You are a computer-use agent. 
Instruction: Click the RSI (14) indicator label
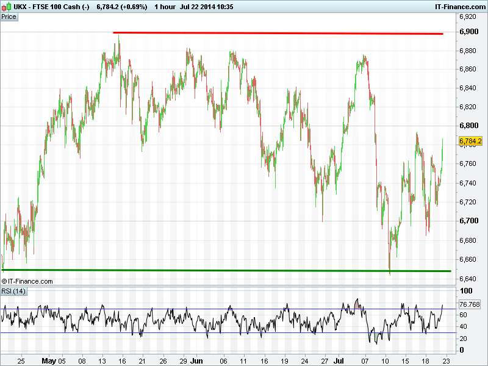click(13, 292)
